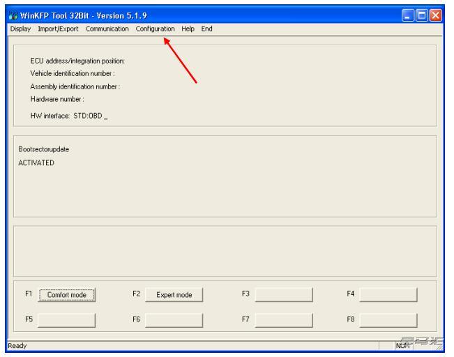Click the 'Ready' status bar text
The height and width of the screenshot is (357, 454).
pyautogui.click(x=17, y=346)
